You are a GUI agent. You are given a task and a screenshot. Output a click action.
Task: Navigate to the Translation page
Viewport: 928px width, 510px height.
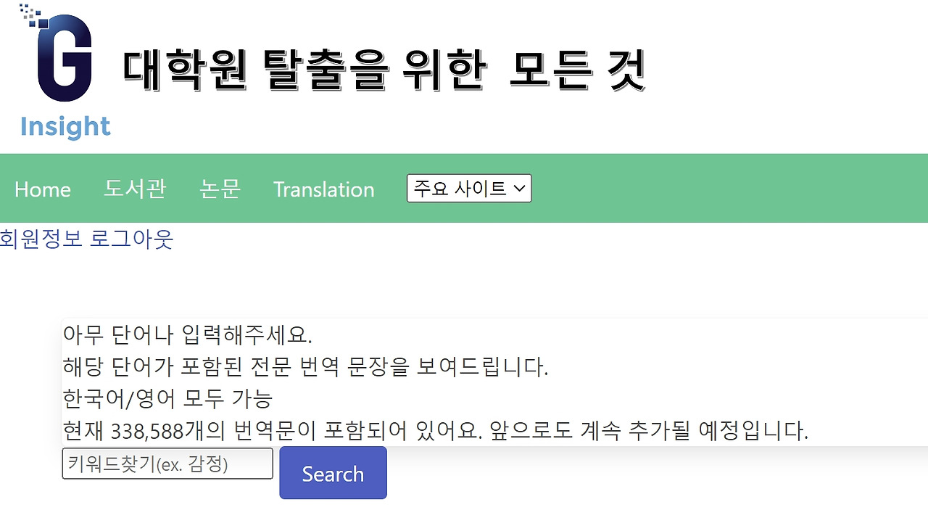click(323, 189)
